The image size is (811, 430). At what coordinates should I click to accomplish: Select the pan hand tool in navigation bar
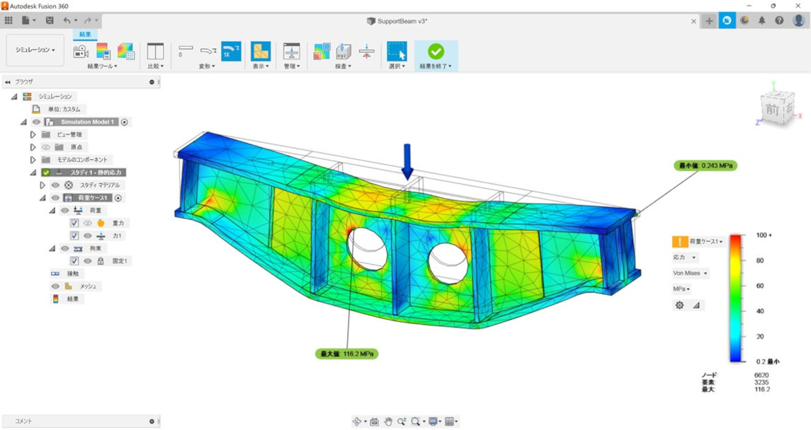pyautogui.click(x=388, y=422)
